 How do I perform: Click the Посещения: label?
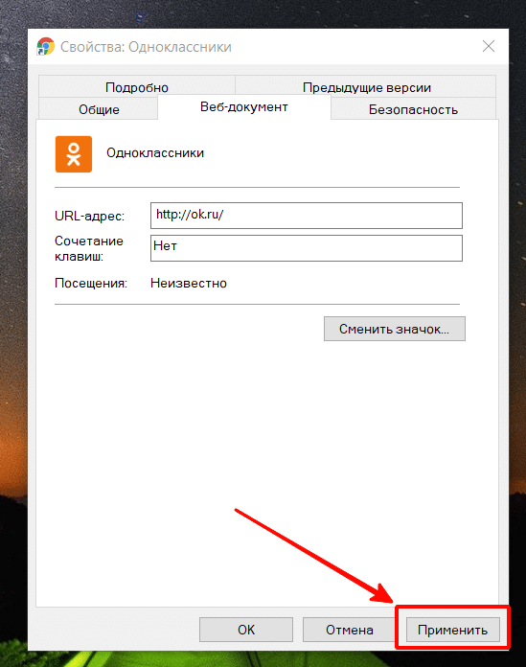pos(91,283)
